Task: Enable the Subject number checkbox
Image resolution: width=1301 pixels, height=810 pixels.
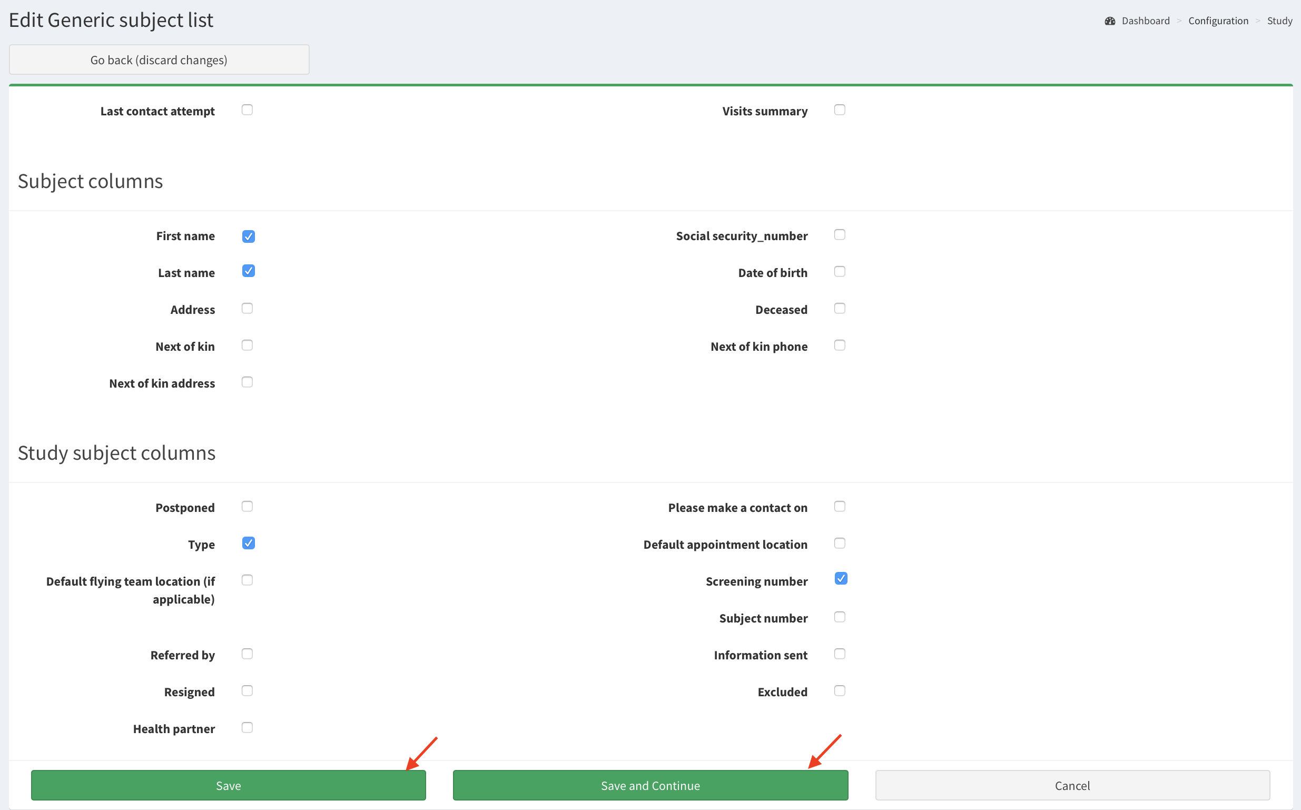Action: tap(839, 617)
